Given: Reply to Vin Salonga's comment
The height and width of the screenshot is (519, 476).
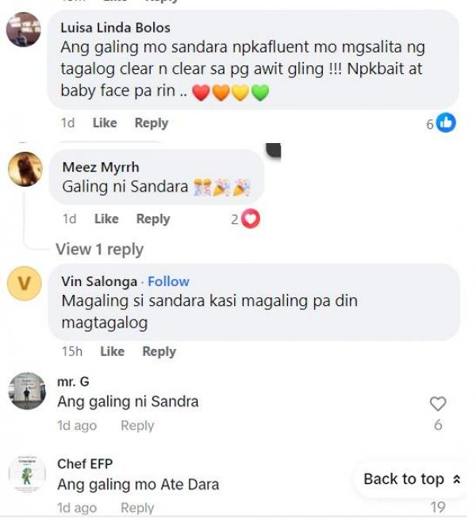Looking at the screenshot, I should click(x=159, y=351).
